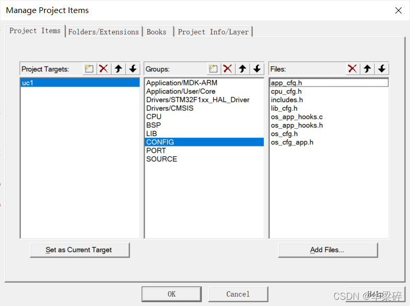Confirm with the OK button
The width and height of the screenshot is (410, 306).
coord(171,294)
